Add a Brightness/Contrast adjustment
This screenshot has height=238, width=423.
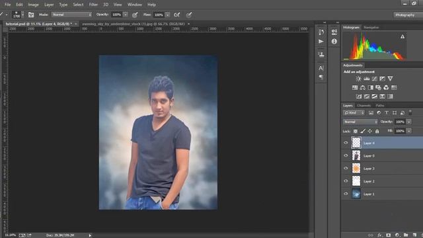(x=358, y=79)
